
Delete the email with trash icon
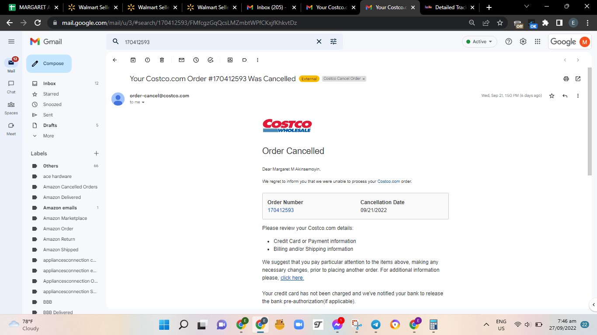pos(162,60)
